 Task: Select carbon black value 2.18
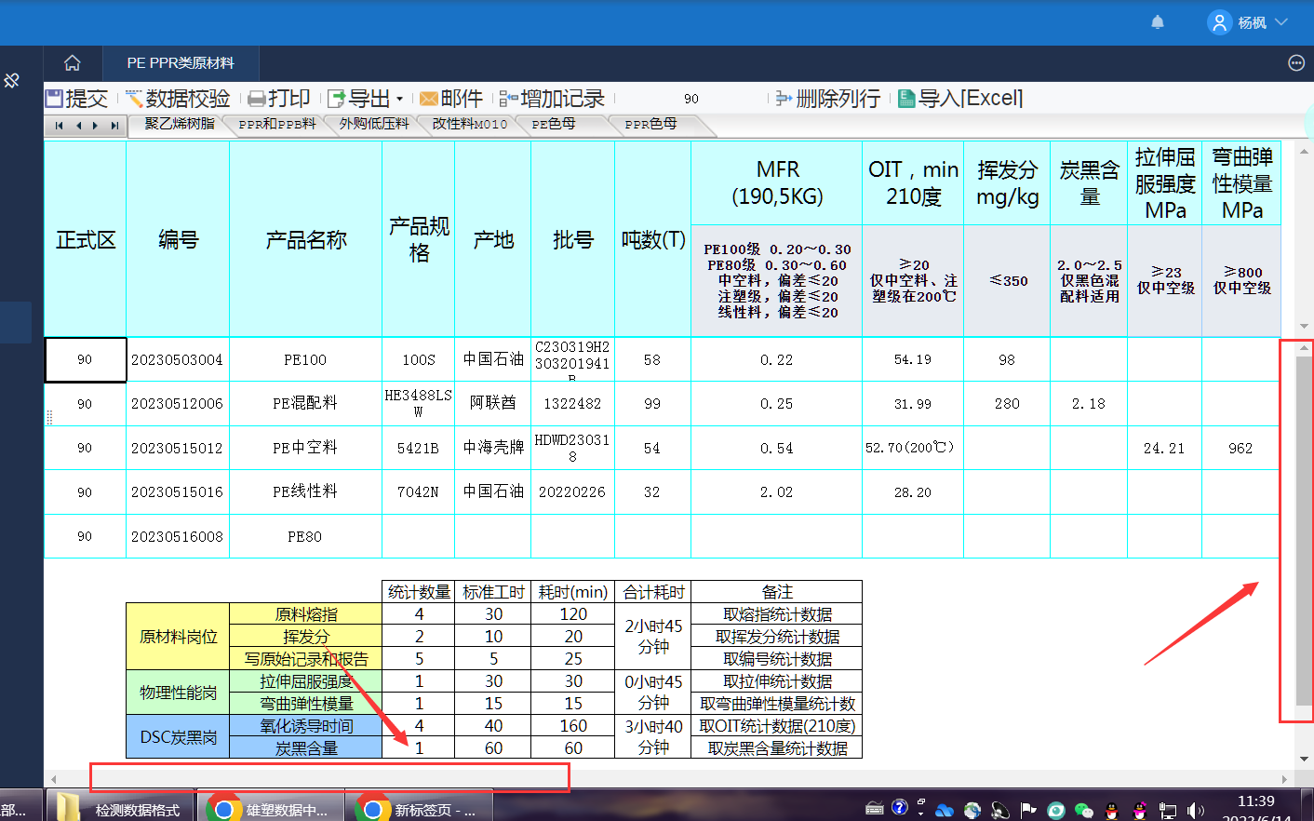click(x=1088, y=403)
